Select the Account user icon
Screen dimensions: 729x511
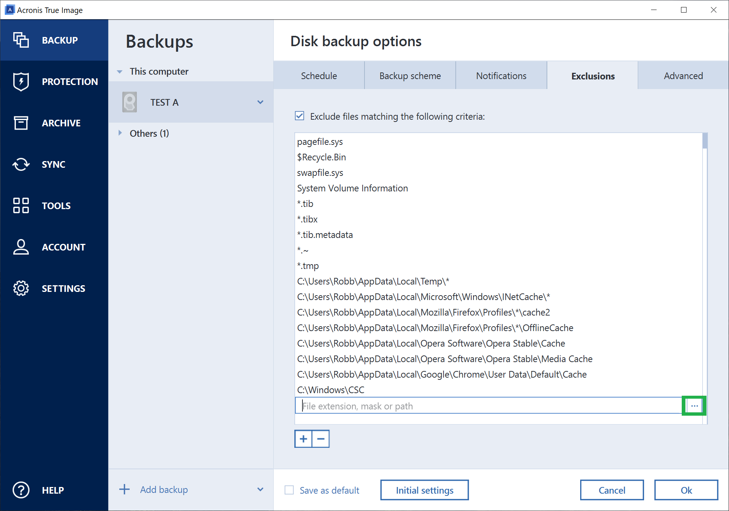(21, 247)
